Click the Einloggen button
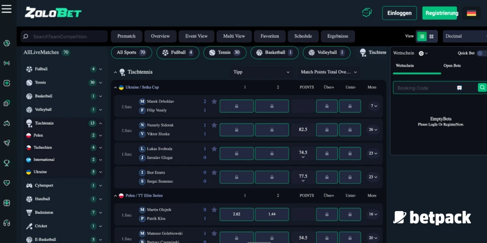The image size is (487, 243). point(399,13)
